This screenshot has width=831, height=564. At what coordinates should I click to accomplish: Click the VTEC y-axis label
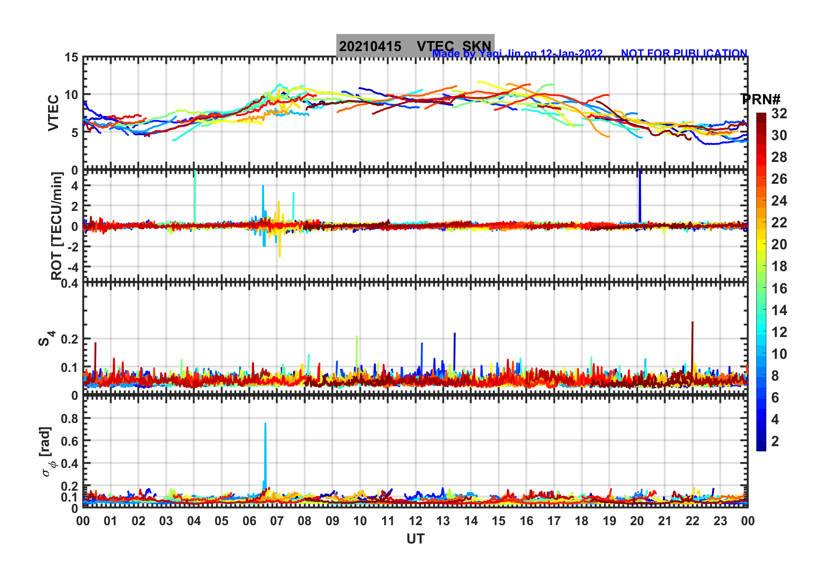53,113
